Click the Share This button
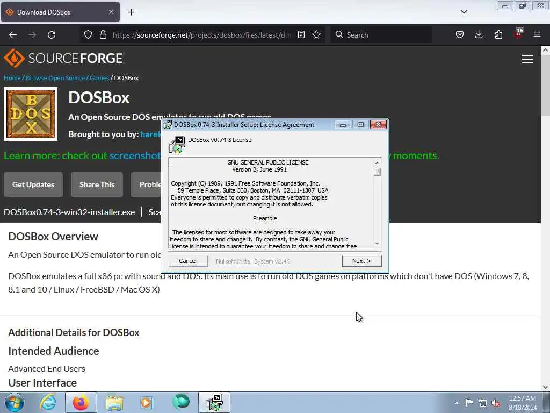This screenshot has width=550, height=413. 97,184
